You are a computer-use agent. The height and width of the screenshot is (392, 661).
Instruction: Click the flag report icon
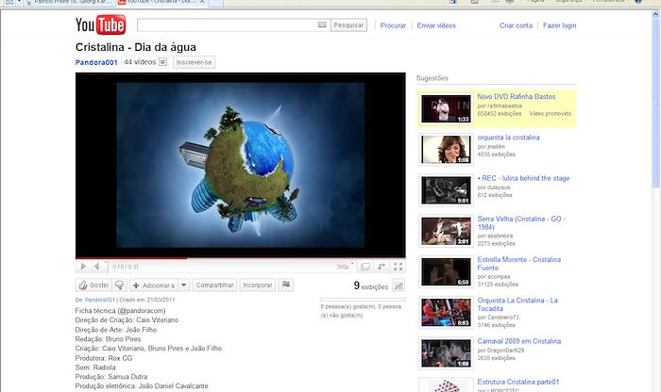[286, 285]
